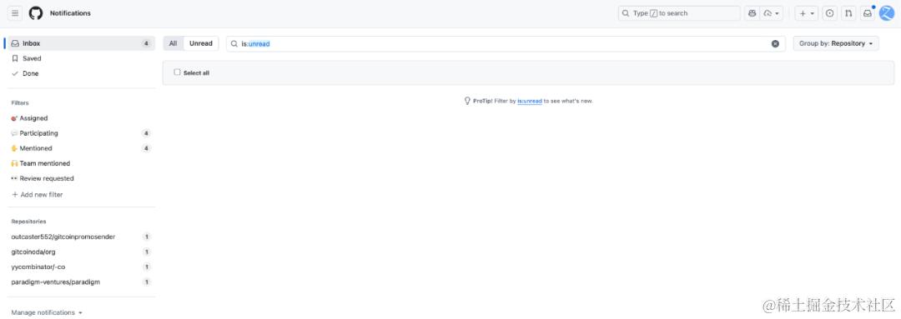Select yycombinator/-co repository filter

pyautogui.click(x=81, y=267)
